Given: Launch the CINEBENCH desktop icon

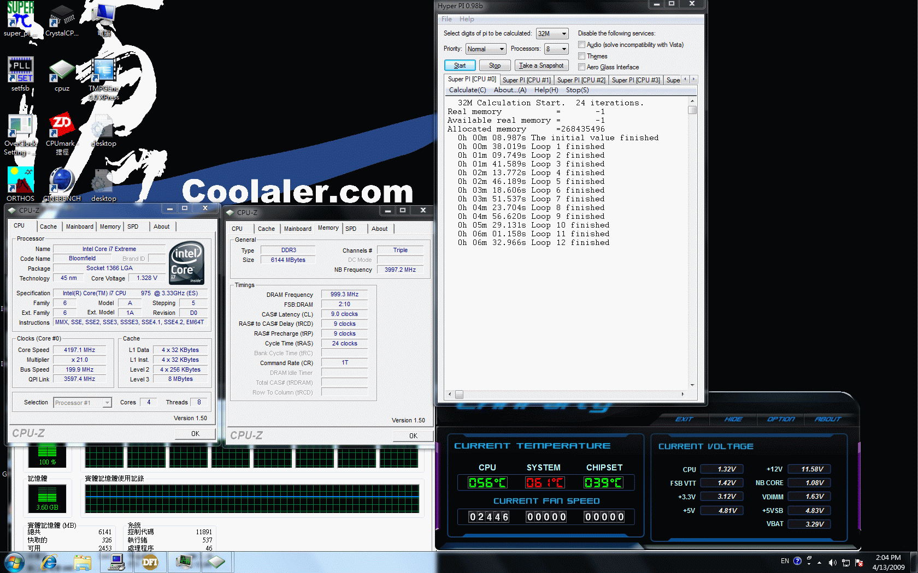Looking at the screenshot, I should [62, 184].
